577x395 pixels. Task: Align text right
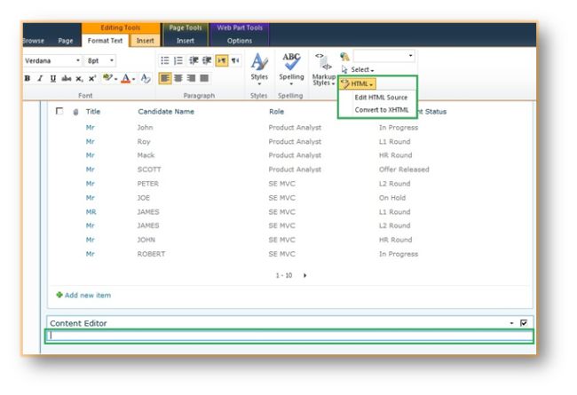(x=191, y=78)
